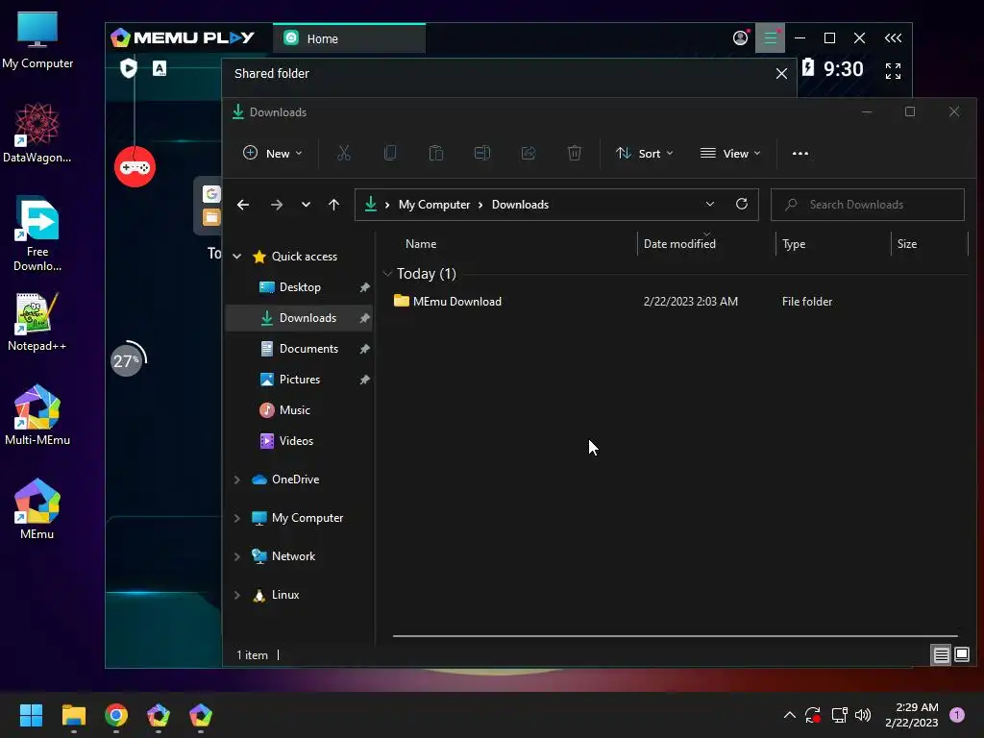Viewport: 984px width, 738px height.
Task: Open My Computer desktop icon
Action: [x=37, y=40]
